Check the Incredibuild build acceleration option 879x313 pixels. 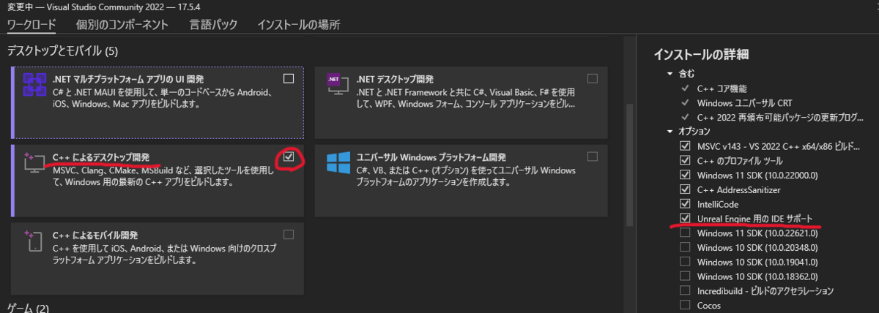(685, 290)
